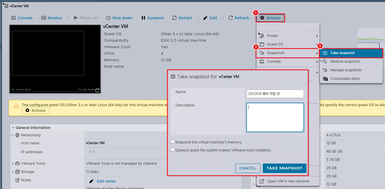Click the VMware Tools icon

(x=17, y=164)
